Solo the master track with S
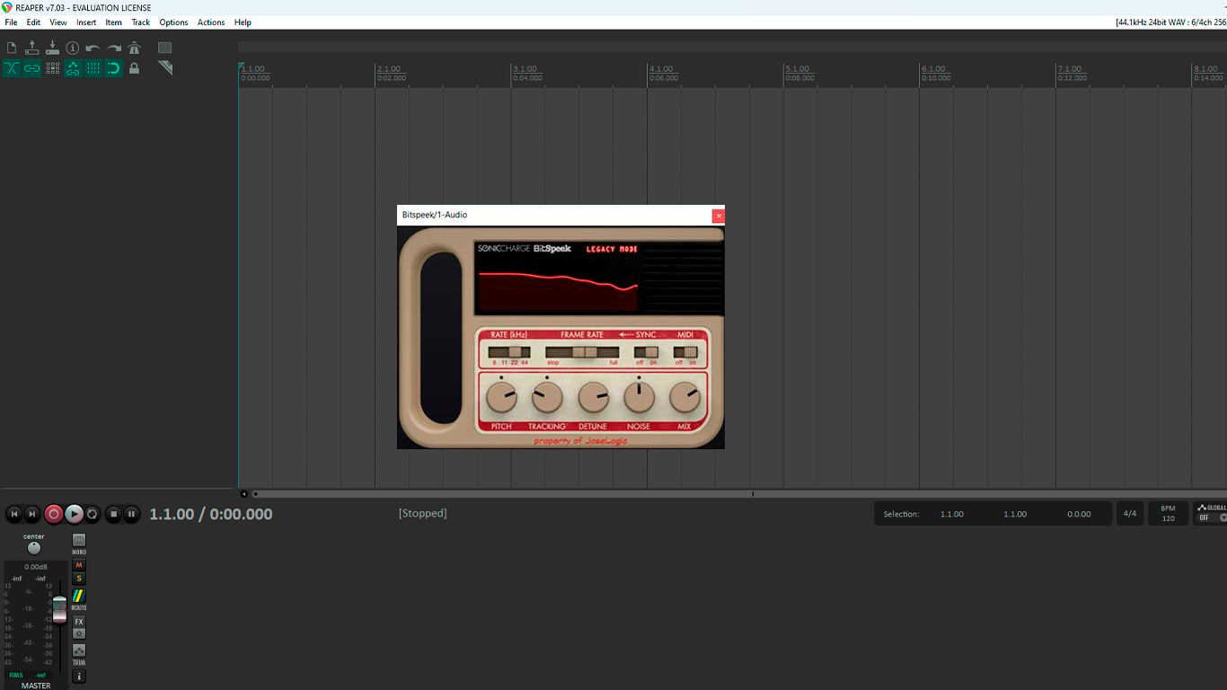The height and width of the screenshot is (690, 1227). [x=79, y=579]
